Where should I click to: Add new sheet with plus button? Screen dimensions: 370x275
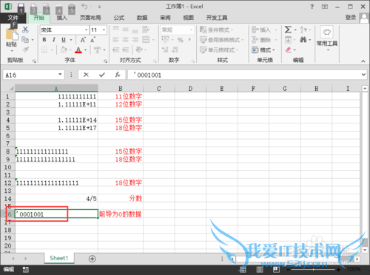tap(92, 259)
